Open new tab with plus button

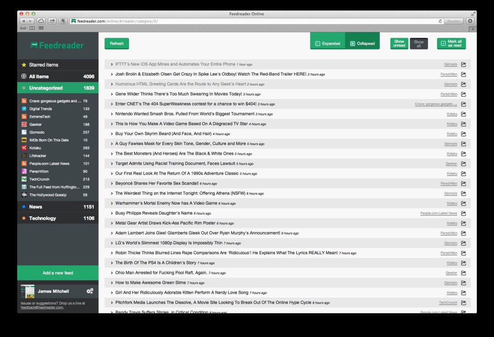pyautogui.click(x=473, y=29)
